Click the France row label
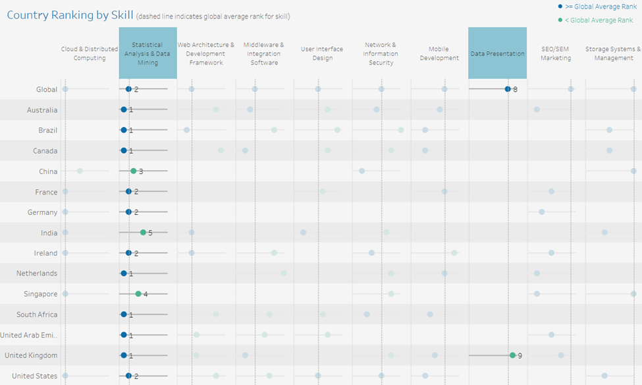The image size is (642, 385). click(45, 191)
